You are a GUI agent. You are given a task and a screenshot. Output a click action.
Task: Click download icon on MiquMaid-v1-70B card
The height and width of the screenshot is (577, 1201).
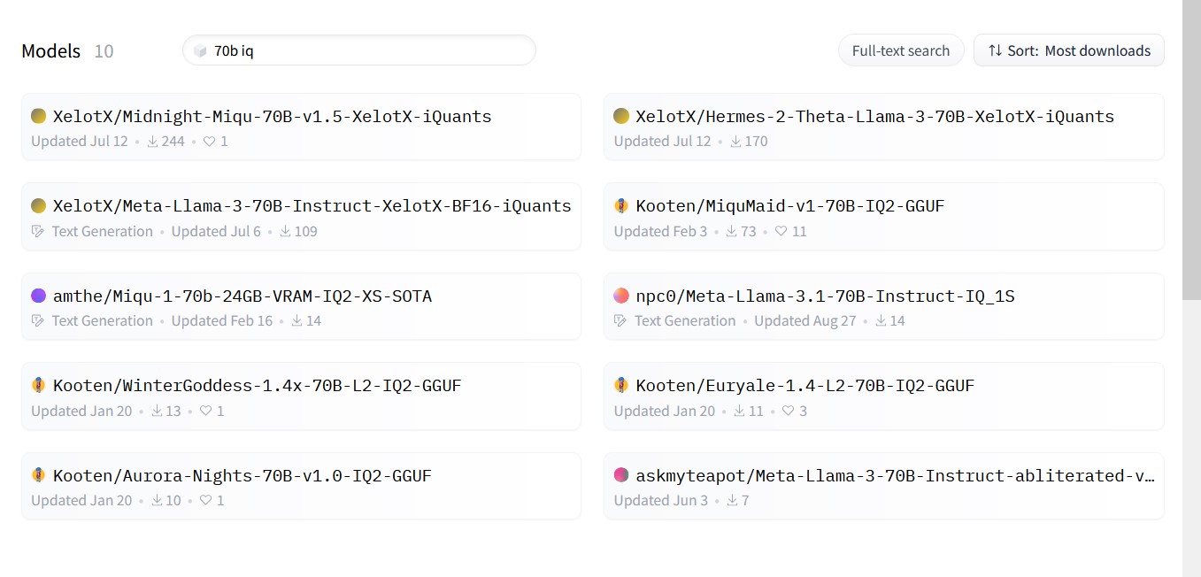pos(732,231)
